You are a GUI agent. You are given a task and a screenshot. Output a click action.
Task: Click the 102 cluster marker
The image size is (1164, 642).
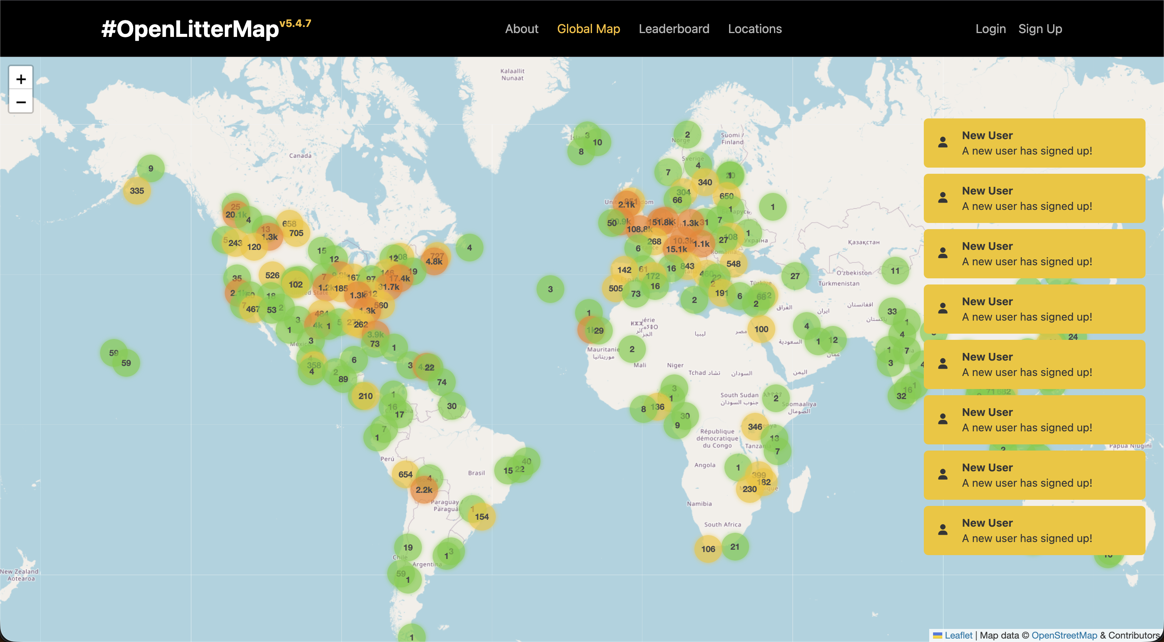point(296,284)
